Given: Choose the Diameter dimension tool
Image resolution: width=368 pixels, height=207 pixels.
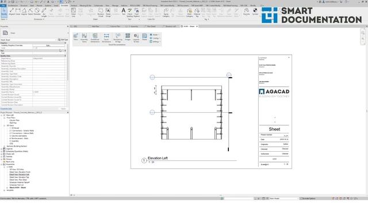Looking at the screenshot, I should pyautogui.click(x=37, y=11).
